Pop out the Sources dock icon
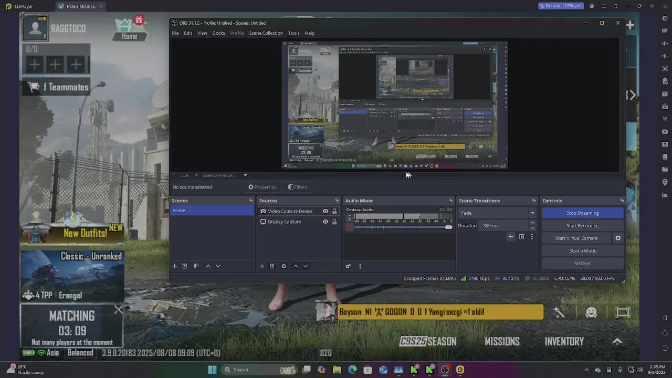Viewport: 672px width, 378px height. click(337, 201)
